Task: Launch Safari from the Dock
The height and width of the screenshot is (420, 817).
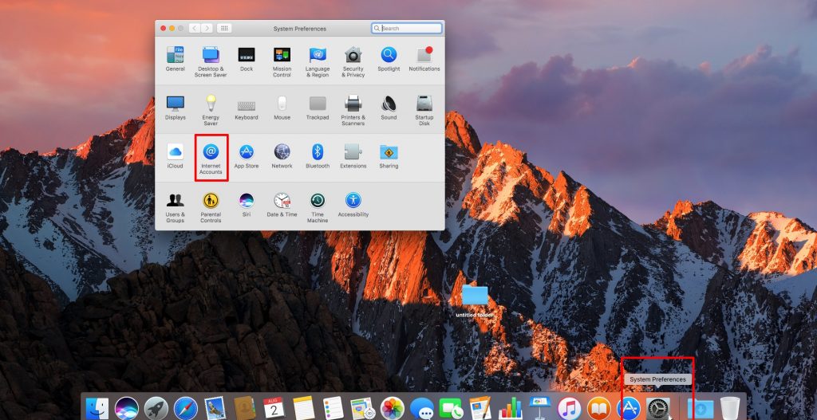Action: click(186, 409)
